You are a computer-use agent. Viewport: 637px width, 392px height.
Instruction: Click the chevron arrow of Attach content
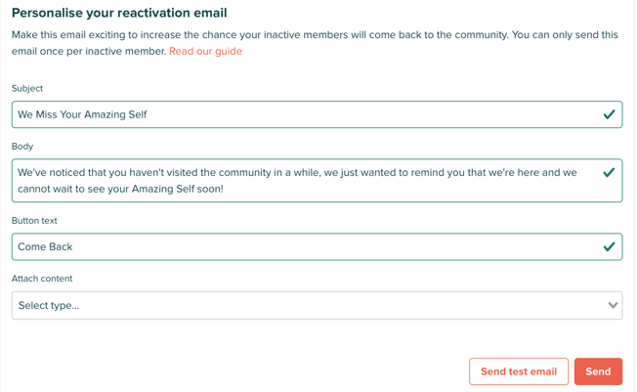click(613, 305)
